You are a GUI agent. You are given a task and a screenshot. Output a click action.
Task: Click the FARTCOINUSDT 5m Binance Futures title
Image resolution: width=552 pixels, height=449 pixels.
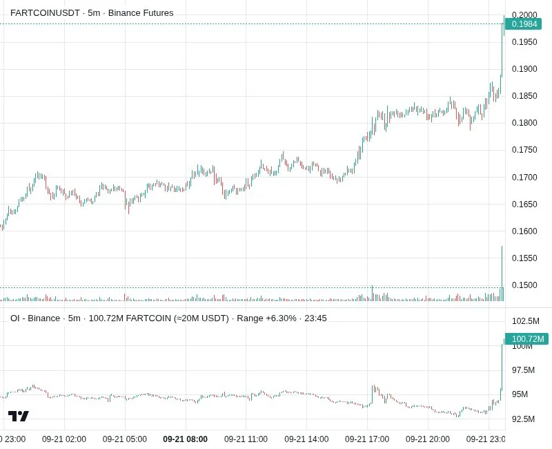92,13
